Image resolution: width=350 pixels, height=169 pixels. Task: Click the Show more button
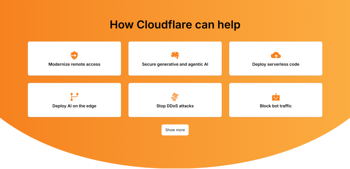point(175,130)
